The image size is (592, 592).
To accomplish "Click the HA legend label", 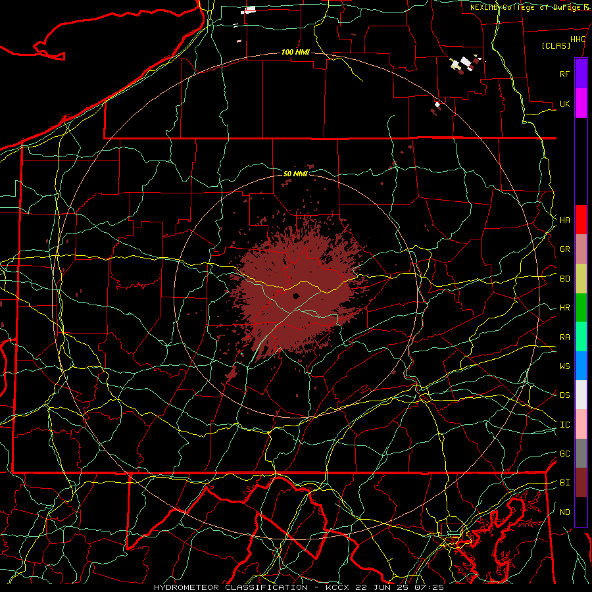I will tap(564, 220).
